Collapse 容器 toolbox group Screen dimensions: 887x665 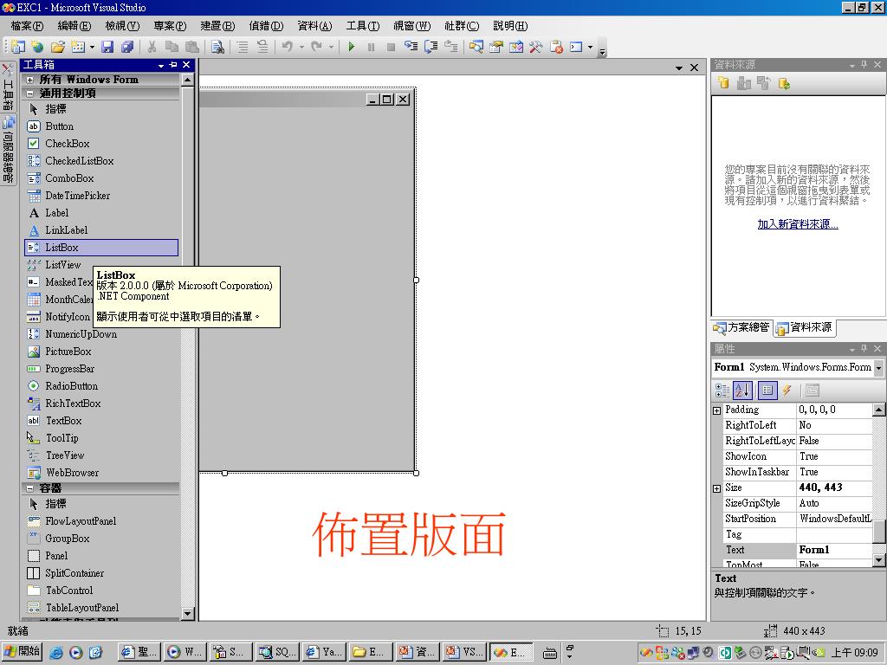[x=30, y=488]
